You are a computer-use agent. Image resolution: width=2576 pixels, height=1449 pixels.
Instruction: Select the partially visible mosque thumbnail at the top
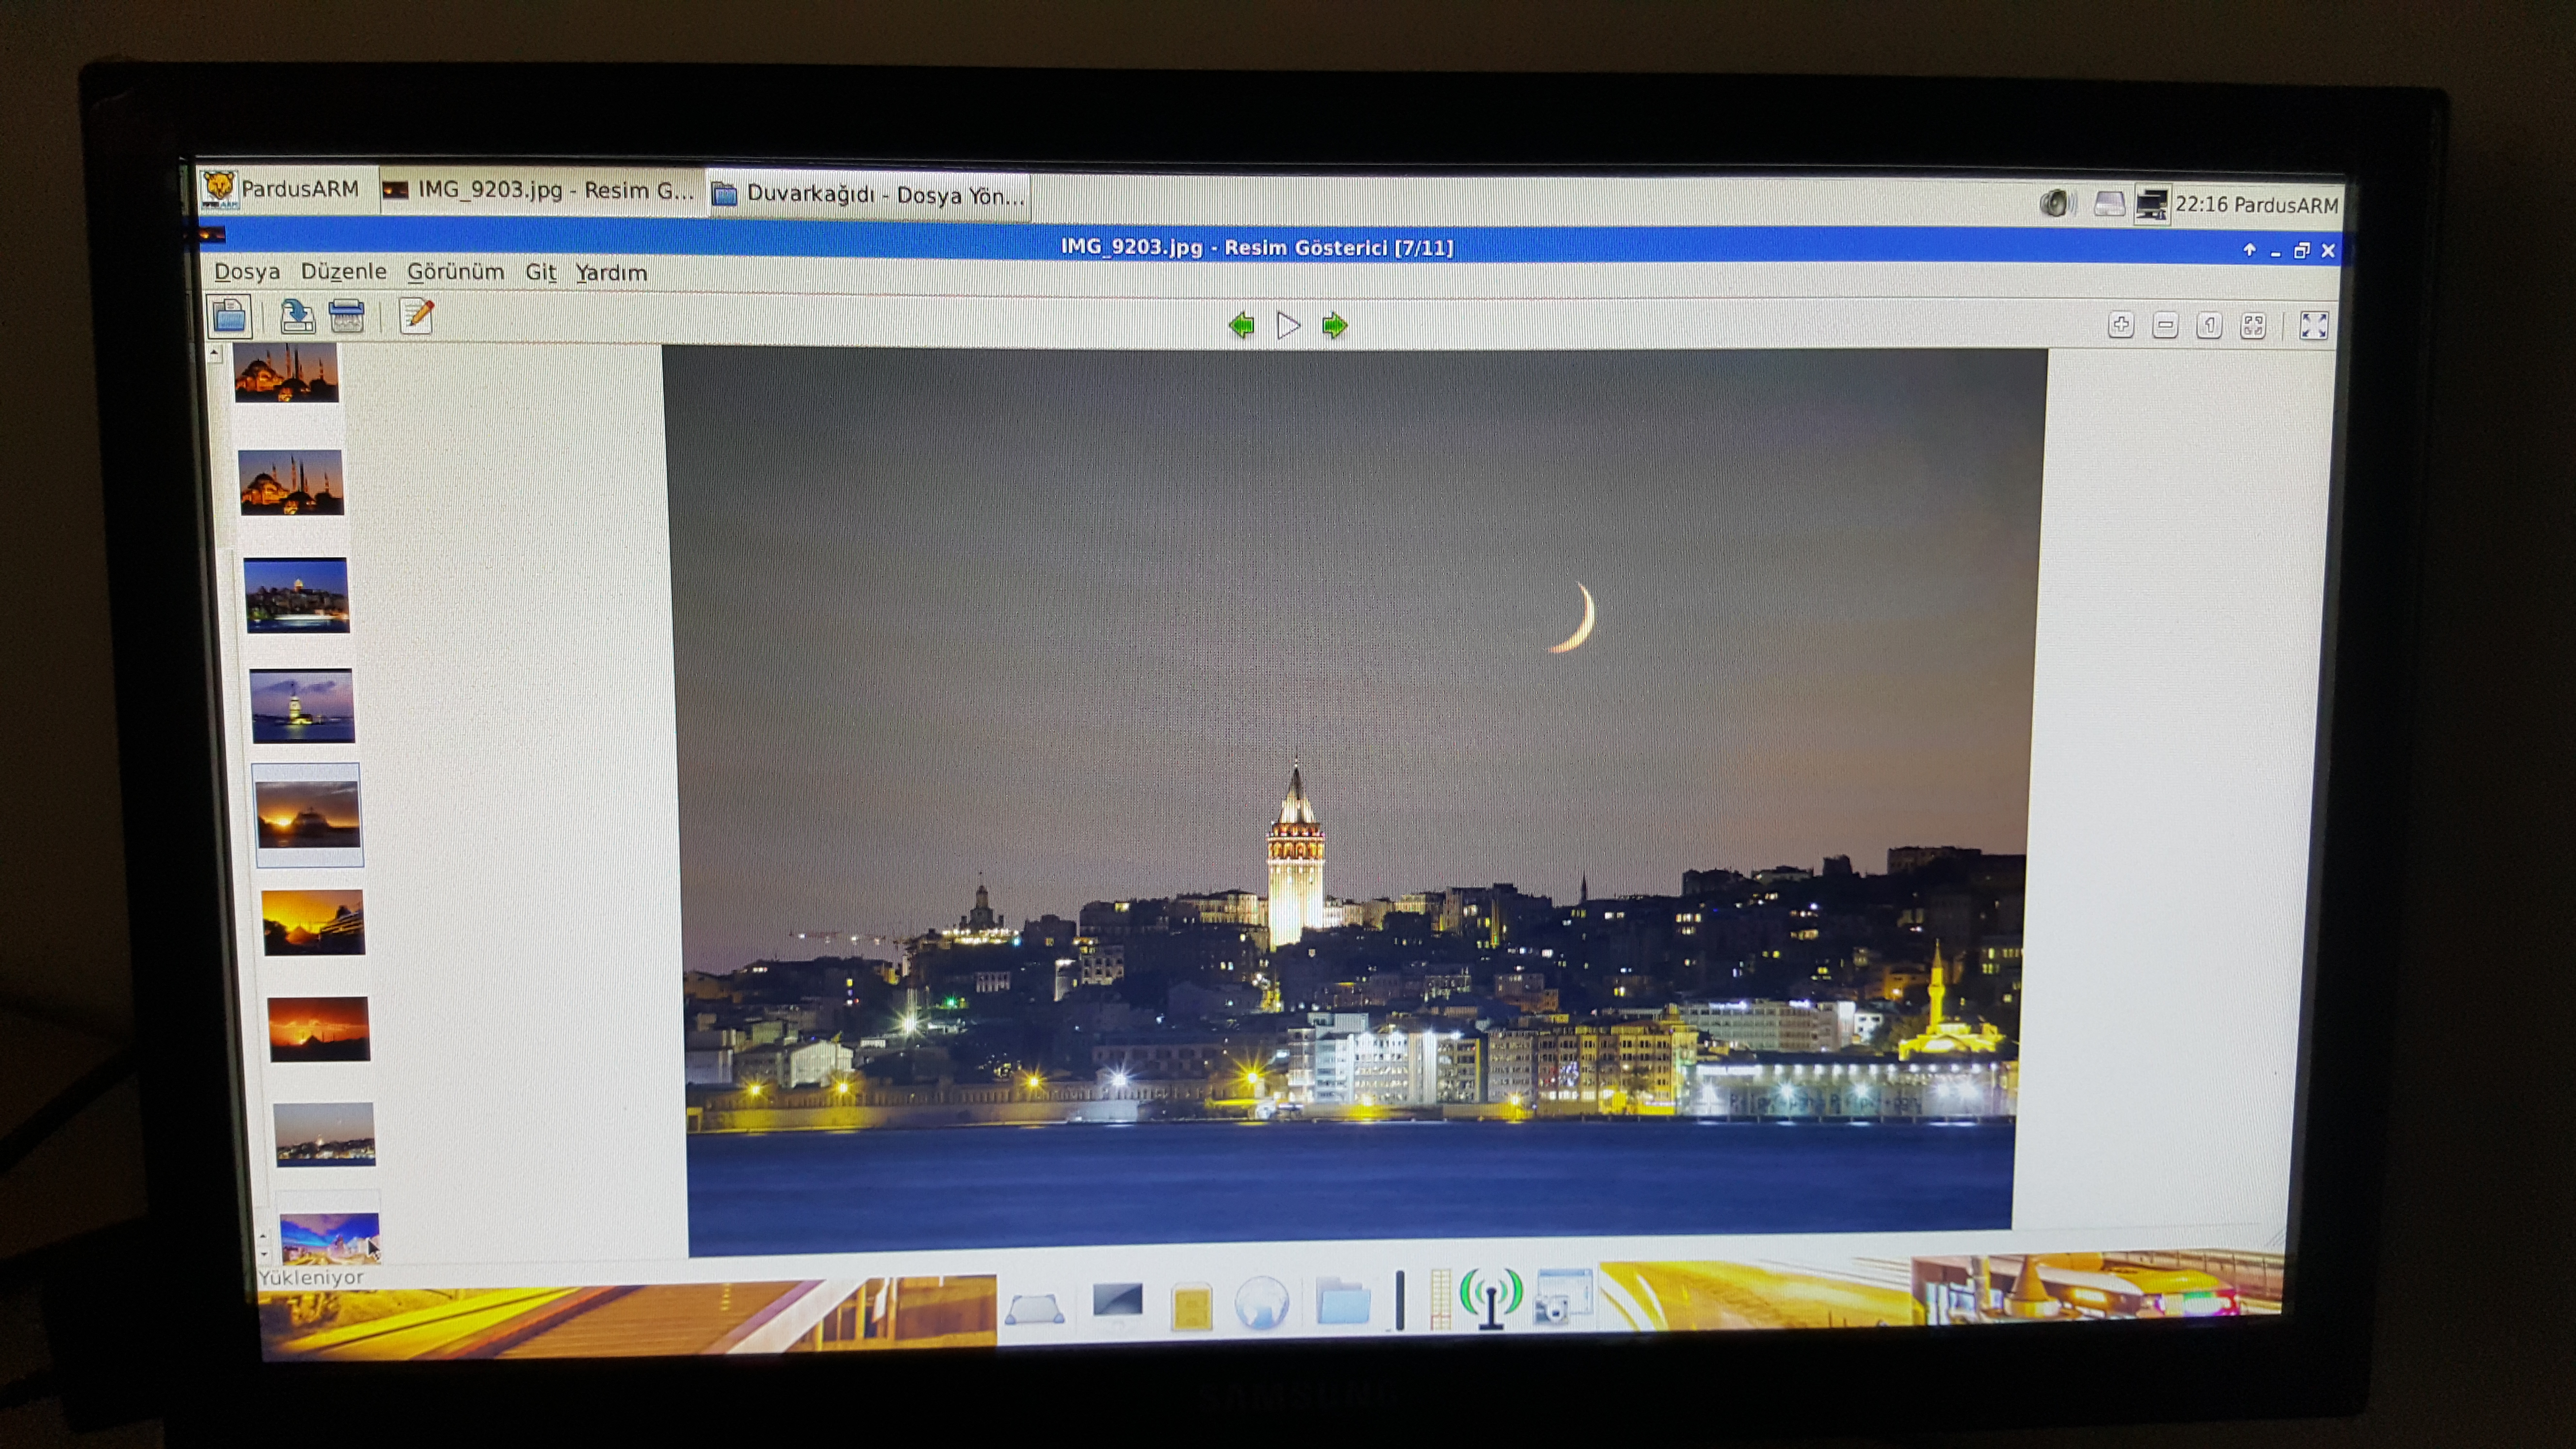coord(286,373)
